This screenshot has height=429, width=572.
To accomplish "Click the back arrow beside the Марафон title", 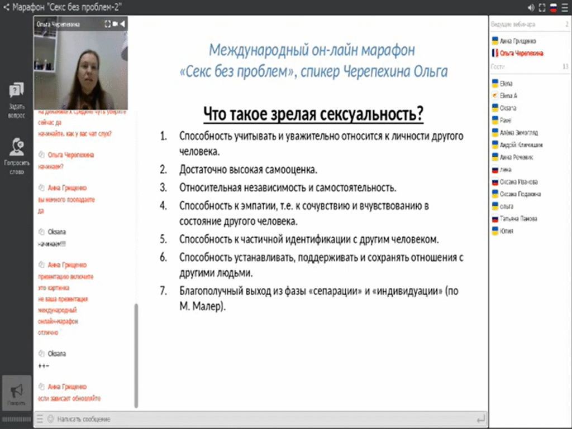I will [x=6, y=7].
